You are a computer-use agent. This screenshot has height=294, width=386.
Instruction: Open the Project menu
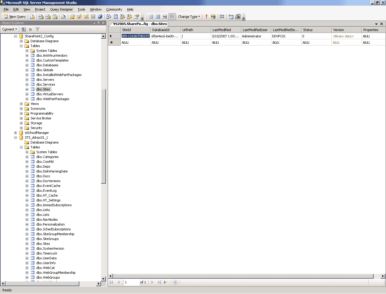tap(40, 9)
